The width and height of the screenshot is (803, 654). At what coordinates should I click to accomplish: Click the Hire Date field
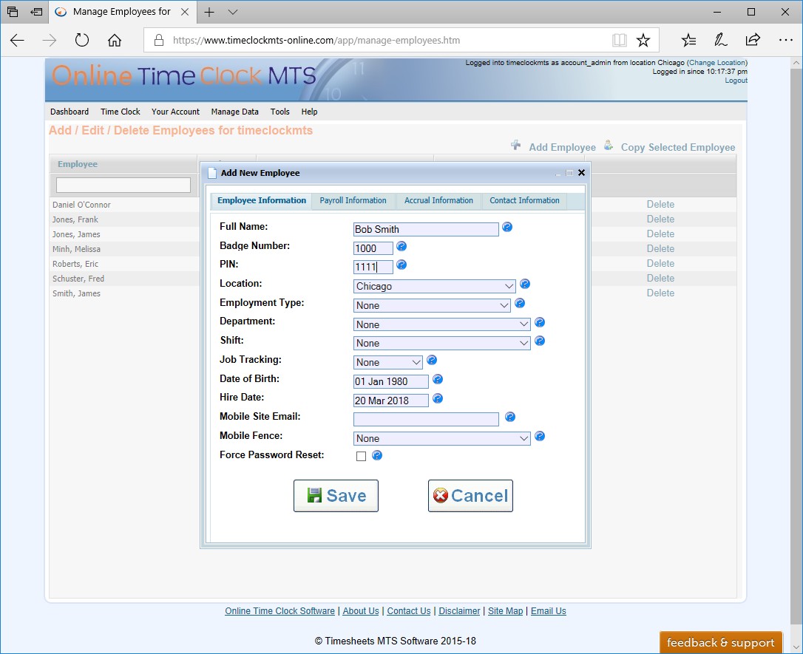[390, 401]
